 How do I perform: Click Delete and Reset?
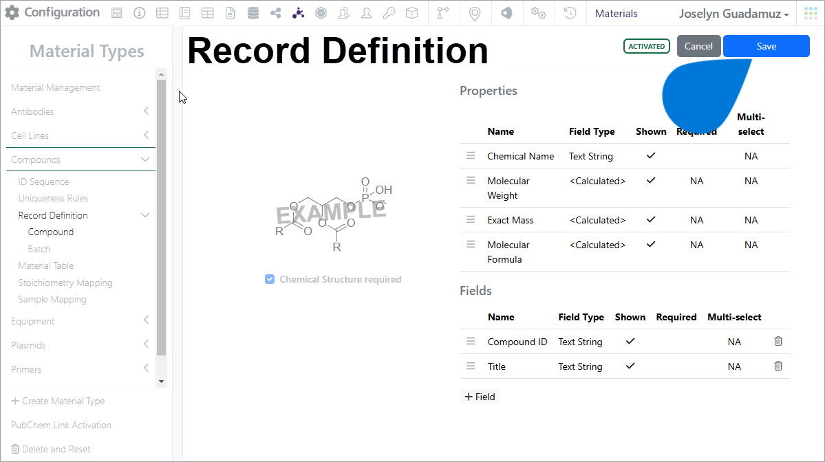click(50, 449)
